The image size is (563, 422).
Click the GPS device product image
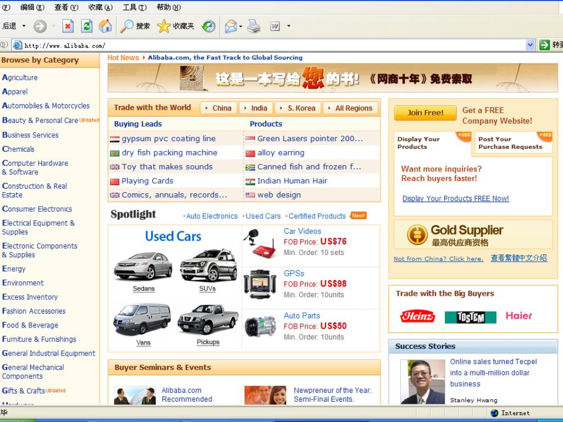(x=260, y=284)
